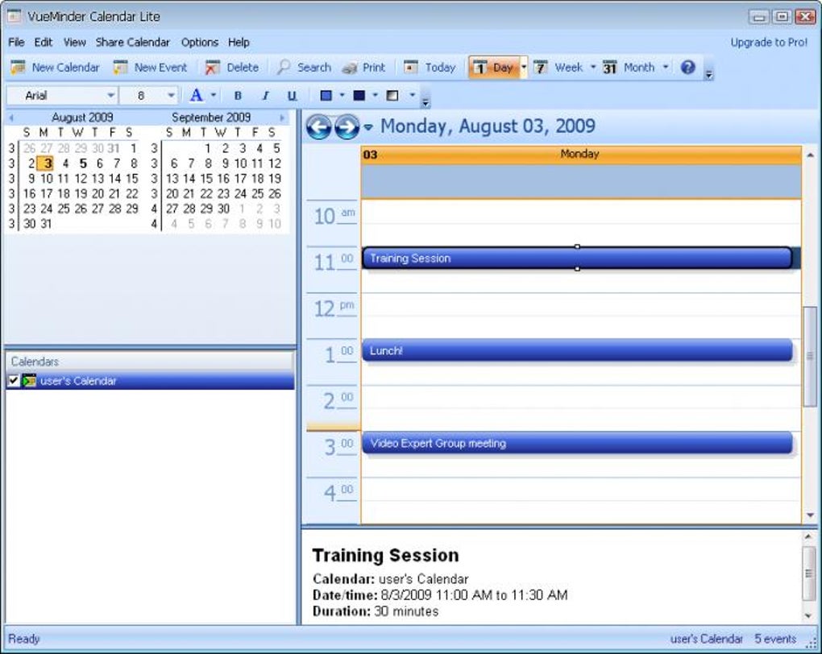Viewport: 822px width, 654px height.
Task: Open Day view options dropdown arrow
Action: [523, 68]
